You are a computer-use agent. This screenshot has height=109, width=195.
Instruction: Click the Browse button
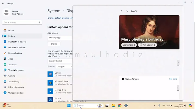point(54,44)
